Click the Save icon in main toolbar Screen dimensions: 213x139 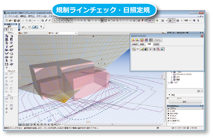click(x=15, y=20)
